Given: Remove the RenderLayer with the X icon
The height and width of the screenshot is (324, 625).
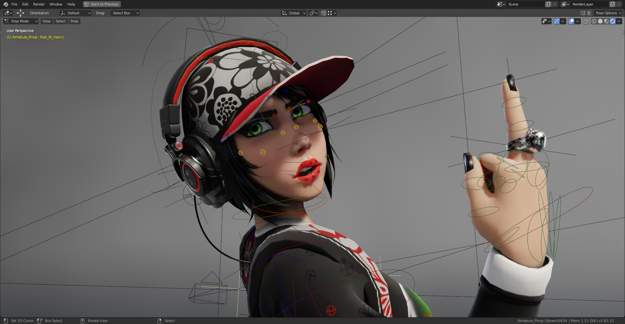Looking at the screenshot, I should pos(619,4).
